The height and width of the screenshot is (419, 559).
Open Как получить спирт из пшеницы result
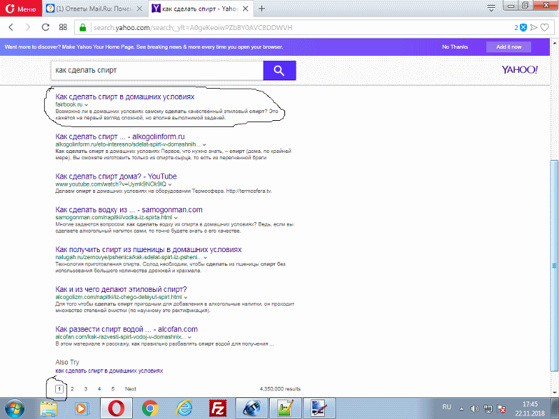148,249
